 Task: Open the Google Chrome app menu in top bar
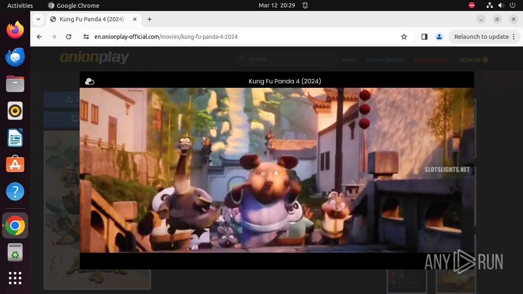(x=74, y=5)
